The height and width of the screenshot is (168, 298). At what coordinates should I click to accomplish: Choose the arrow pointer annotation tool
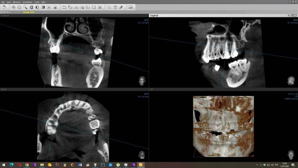click(109, 7)
